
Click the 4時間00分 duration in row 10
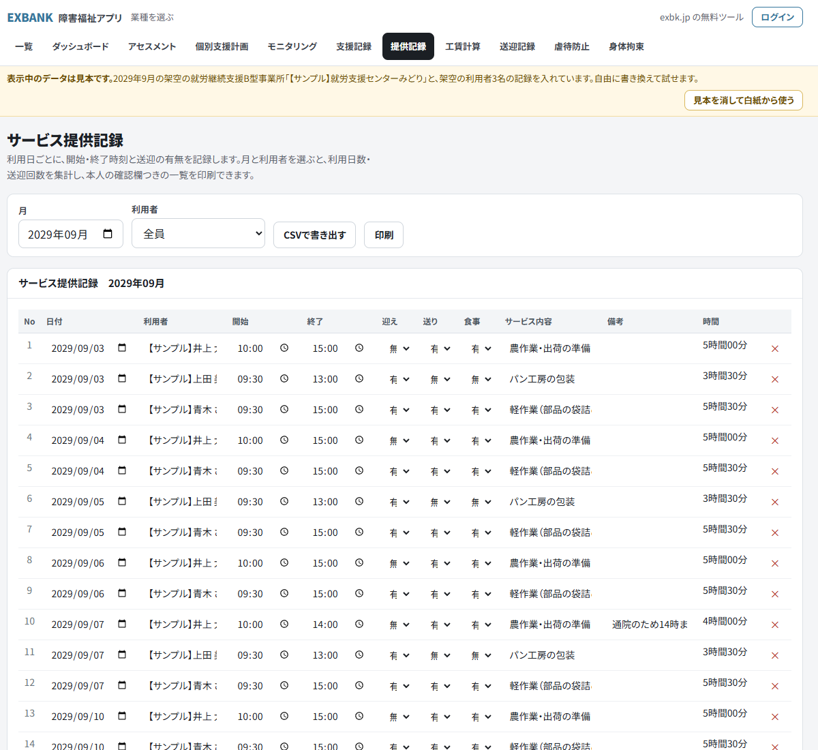point(725,621)
